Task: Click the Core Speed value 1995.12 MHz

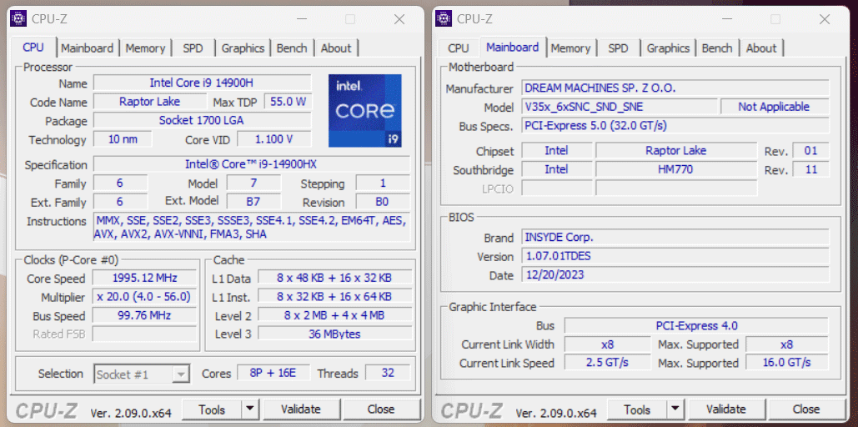Action: point(144,278)
